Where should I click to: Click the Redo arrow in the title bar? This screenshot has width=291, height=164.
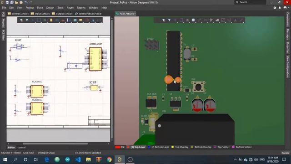[30, 2]
